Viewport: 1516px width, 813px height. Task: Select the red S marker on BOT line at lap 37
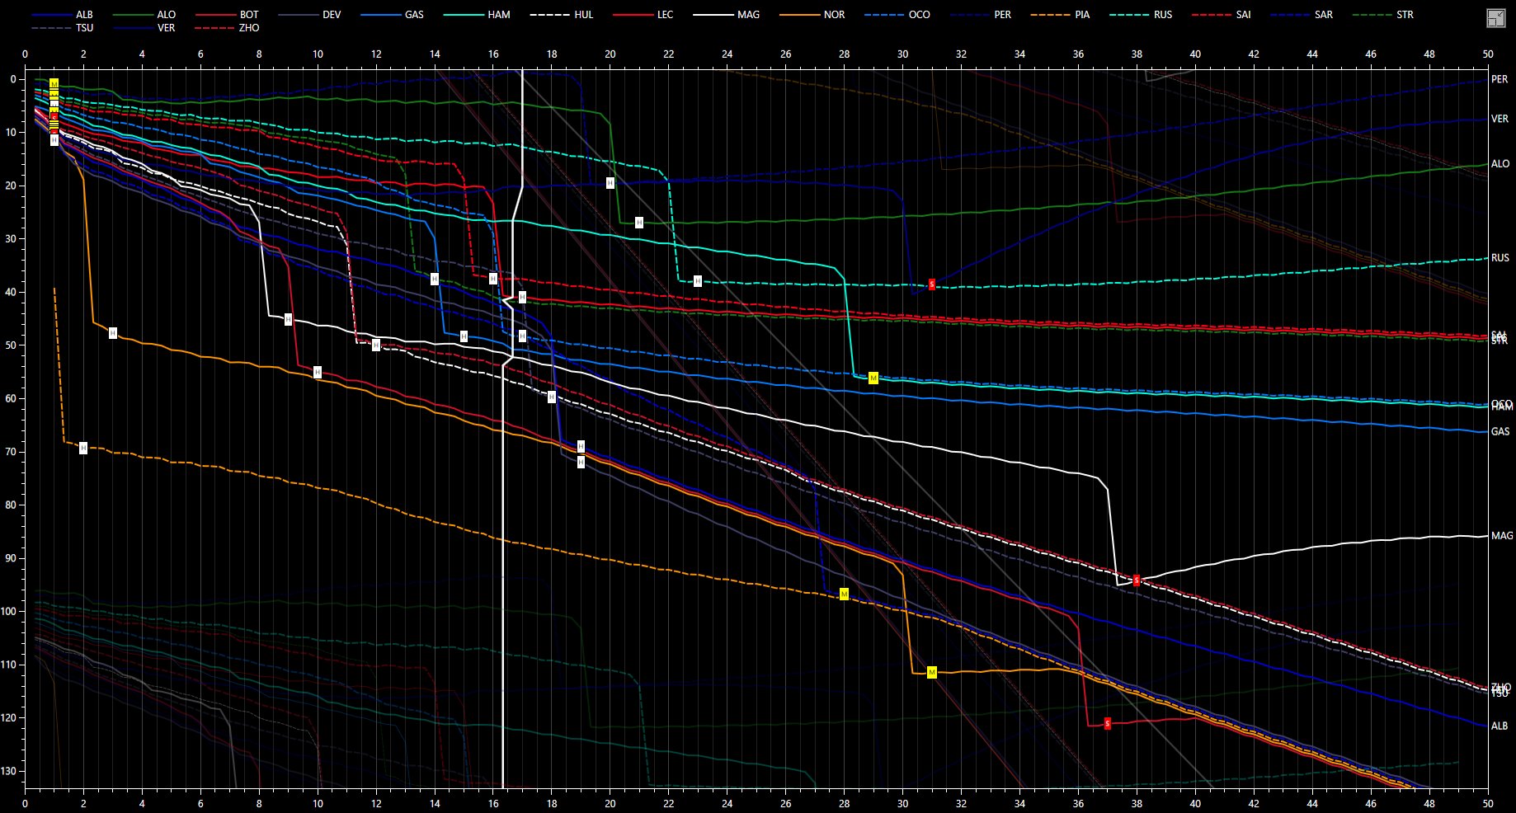click(x=1107, y=724)
